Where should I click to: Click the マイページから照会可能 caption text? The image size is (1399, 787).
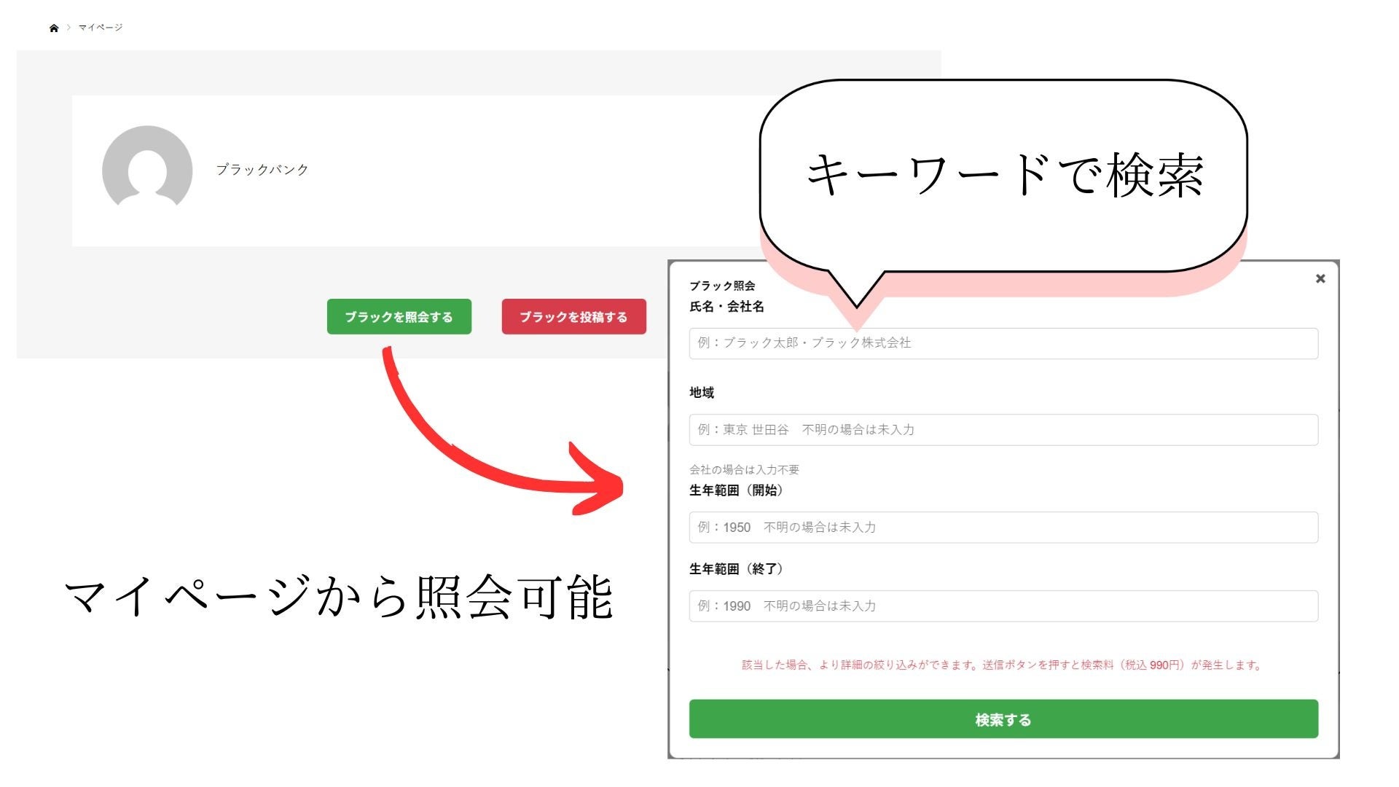click(x=339, y=598)
